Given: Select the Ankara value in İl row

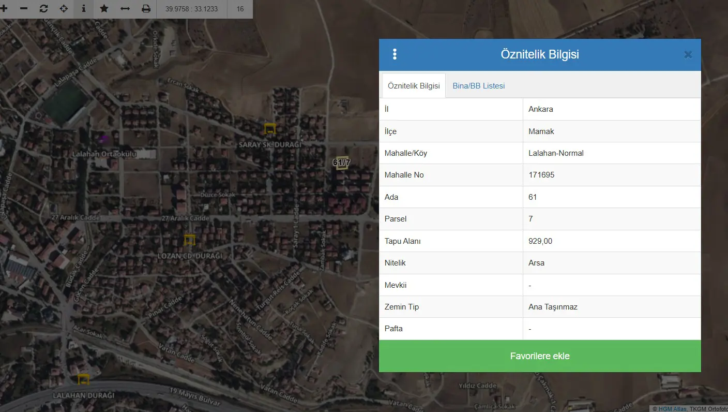Looking at the screenshot, I should (541, 109).
